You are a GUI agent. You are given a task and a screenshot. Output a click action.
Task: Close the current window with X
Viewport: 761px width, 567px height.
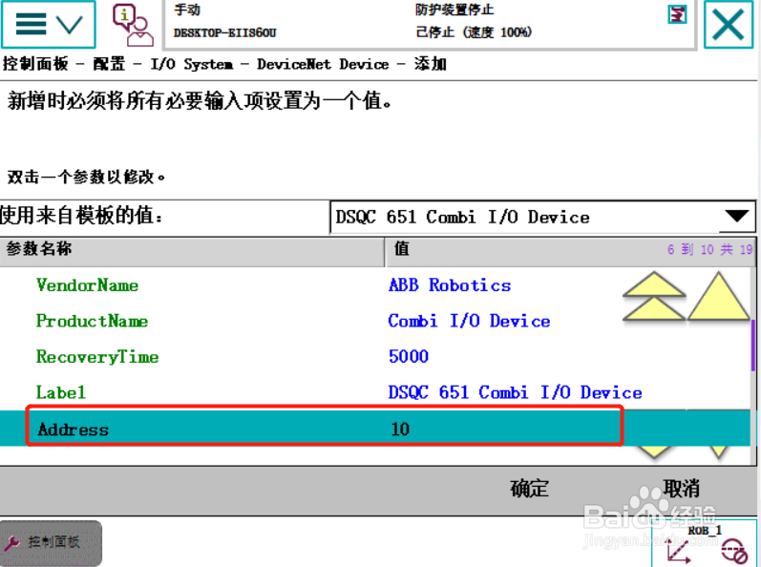[728, 24]
